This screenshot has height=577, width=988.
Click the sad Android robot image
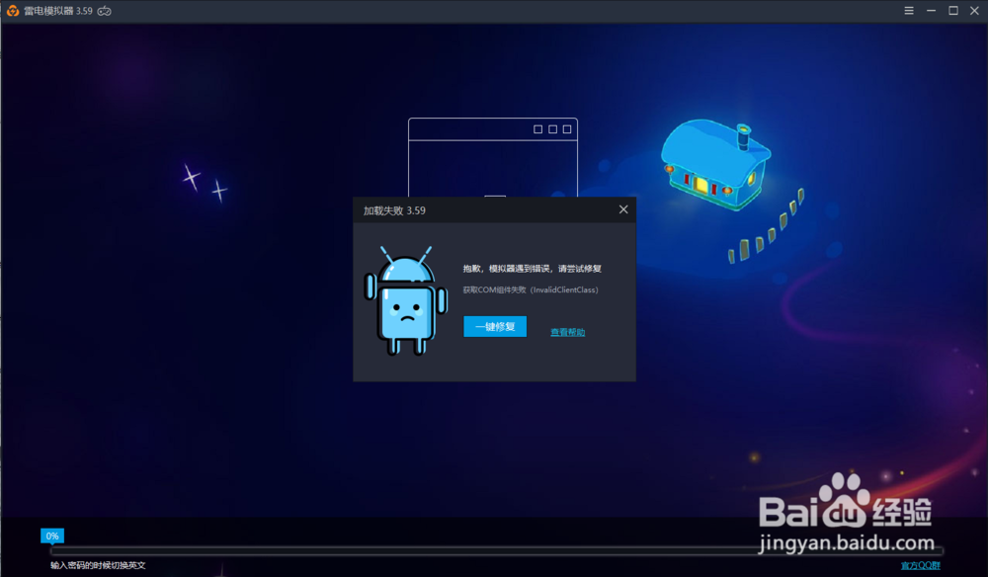(x=406, y=301)
